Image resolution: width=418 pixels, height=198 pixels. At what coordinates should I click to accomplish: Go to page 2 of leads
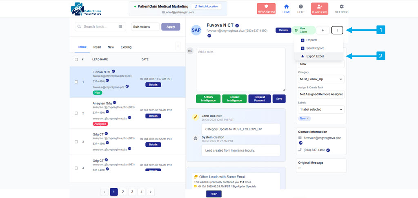[x=123, y=191]
